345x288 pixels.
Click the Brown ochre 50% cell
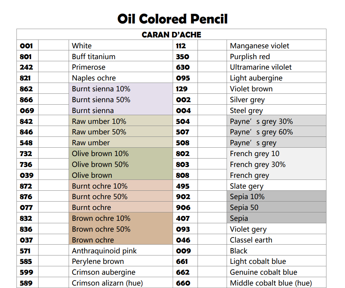click(121, 229)
